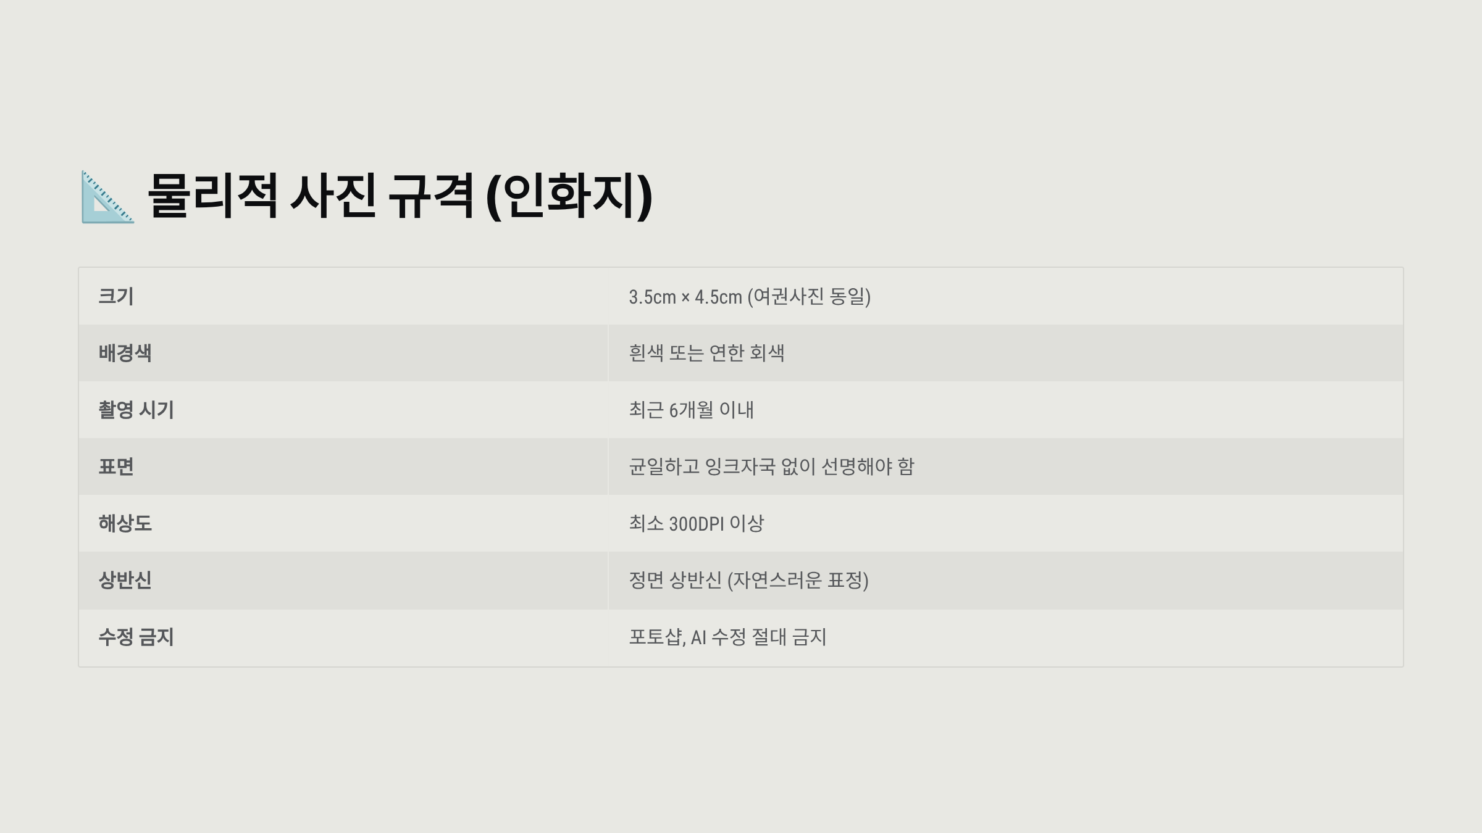
Task: Click the 균일하고 잉크자국 없이 선명해야 함 text
Action: click(x=771, y=466)
